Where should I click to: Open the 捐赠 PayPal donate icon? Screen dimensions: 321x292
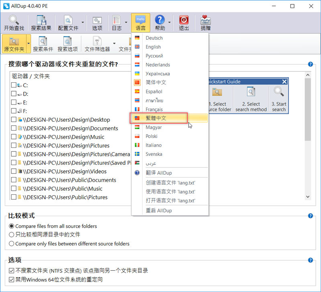click(205, 23)
